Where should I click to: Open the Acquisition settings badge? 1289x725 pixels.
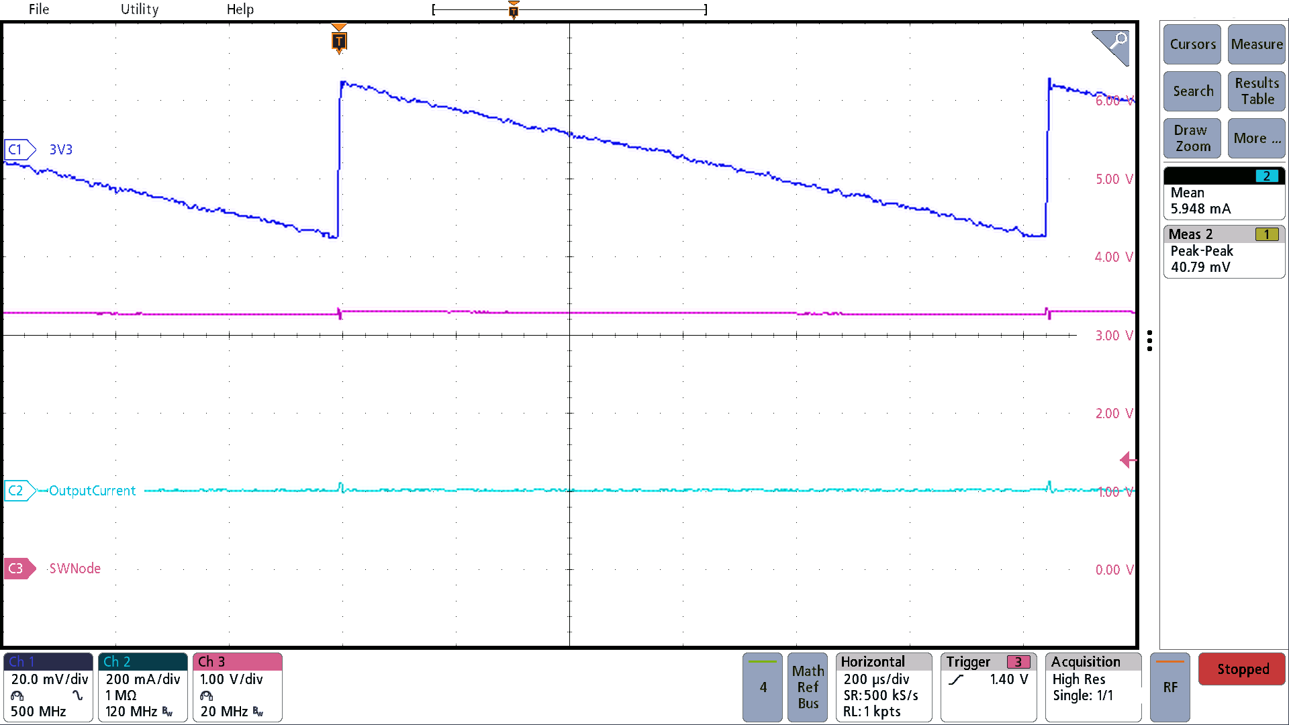click(x=1092, y=687)
